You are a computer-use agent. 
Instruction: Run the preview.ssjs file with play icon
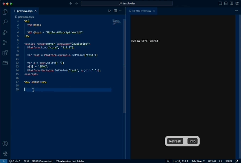point(110,11)
